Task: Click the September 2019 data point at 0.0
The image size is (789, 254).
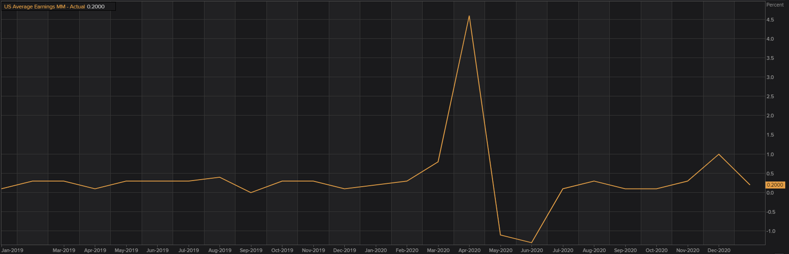Action: (x=251, y=192)
